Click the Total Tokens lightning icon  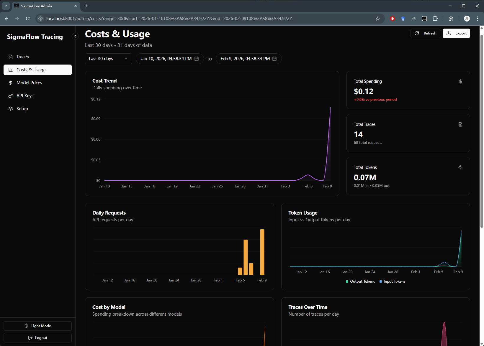(x=460, y=167)
